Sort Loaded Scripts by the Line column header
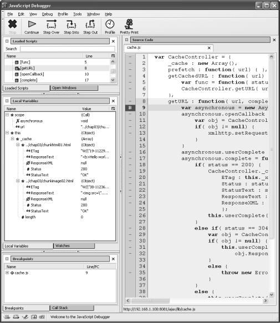Image resolution: width=280 pixels, height=323 pixels. (96, 56)
